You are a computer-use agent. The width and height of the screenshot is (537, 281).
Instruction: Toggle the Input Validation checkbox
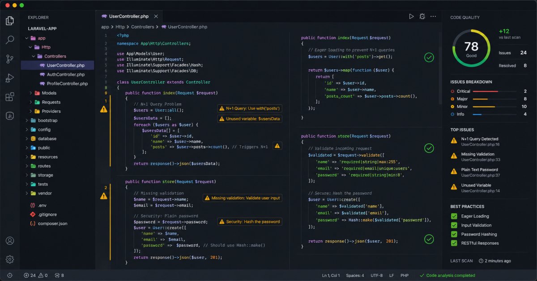(454, 225)
